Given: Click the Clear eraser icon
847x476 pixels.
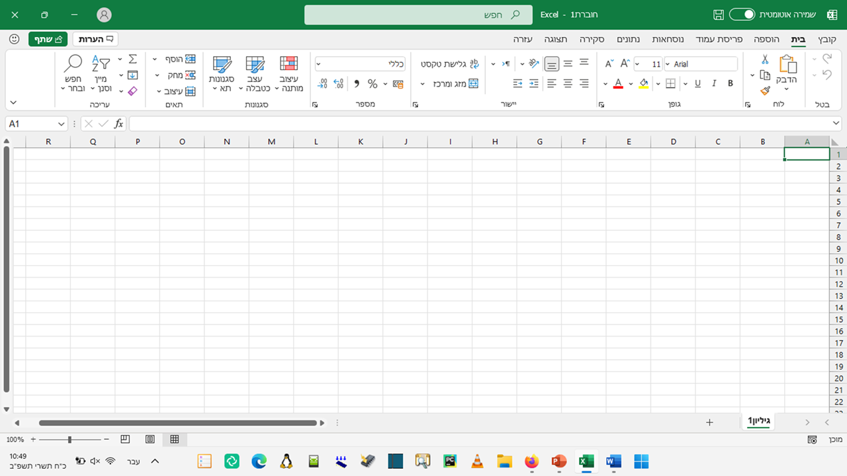Looking at the screenshot, I should [132, 91].
